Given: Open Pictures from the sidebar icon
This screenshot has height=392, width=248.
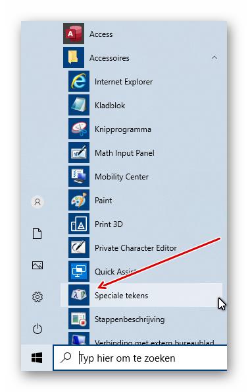Looking at the screenshot, I should point(37,265).
